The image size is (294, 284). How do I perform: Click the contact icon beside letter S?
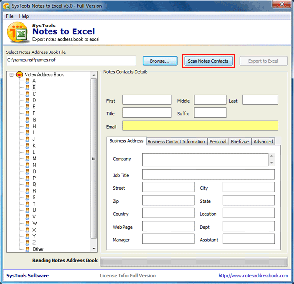point(27,198)
